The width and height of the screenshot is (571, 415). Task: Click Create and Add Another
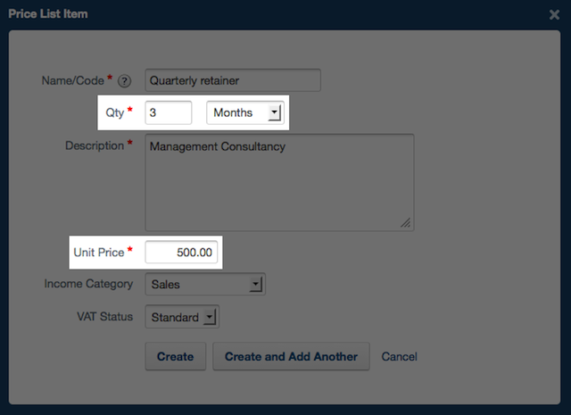(x=291, y=356)
